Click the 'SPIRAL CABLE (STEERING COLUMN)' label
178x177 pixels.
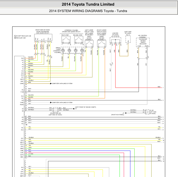[x=57, y=50]
